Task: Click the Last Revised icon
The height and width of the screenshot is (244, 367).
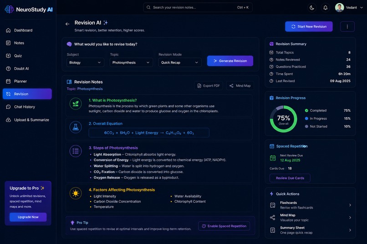Action: [271, 81]
